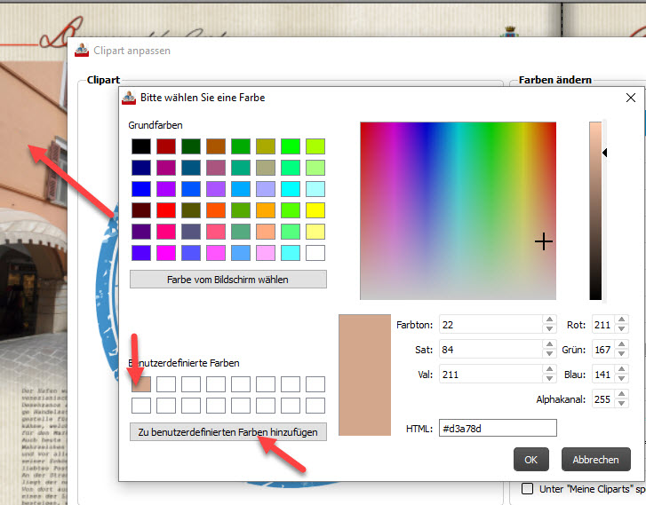Cancel with the Abbrechen button
646x505 pixels.
coord(595,460)
